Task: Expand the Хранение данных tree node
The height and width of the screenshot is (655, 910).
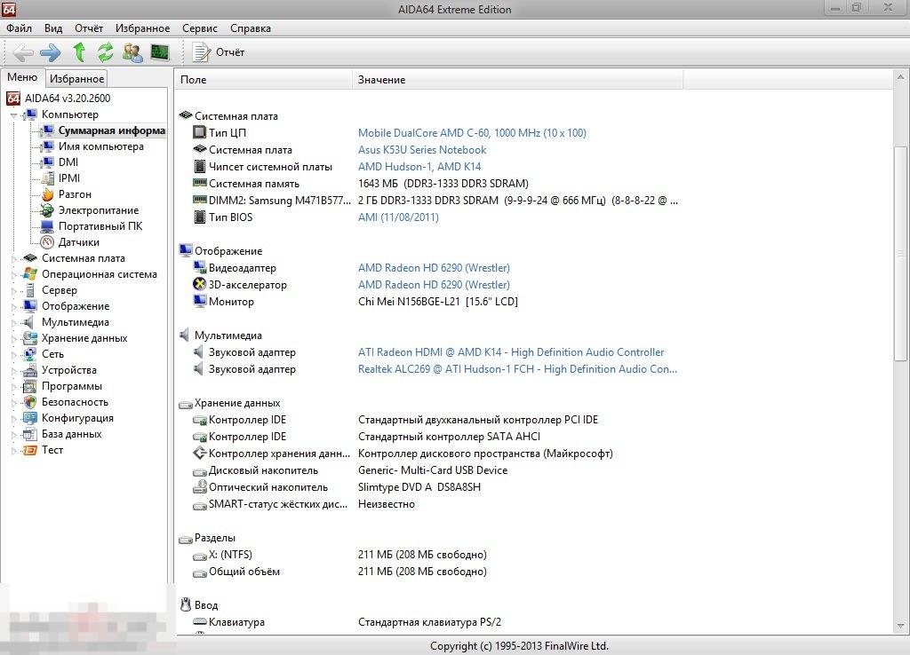Action: [14, 338]
